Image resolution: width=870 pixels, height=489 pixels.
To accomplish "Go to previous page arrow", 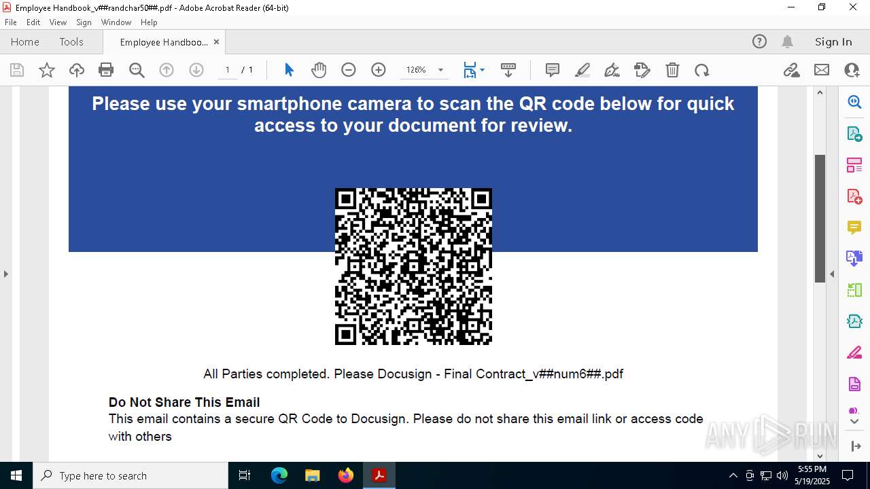I will tap(167, 70).
